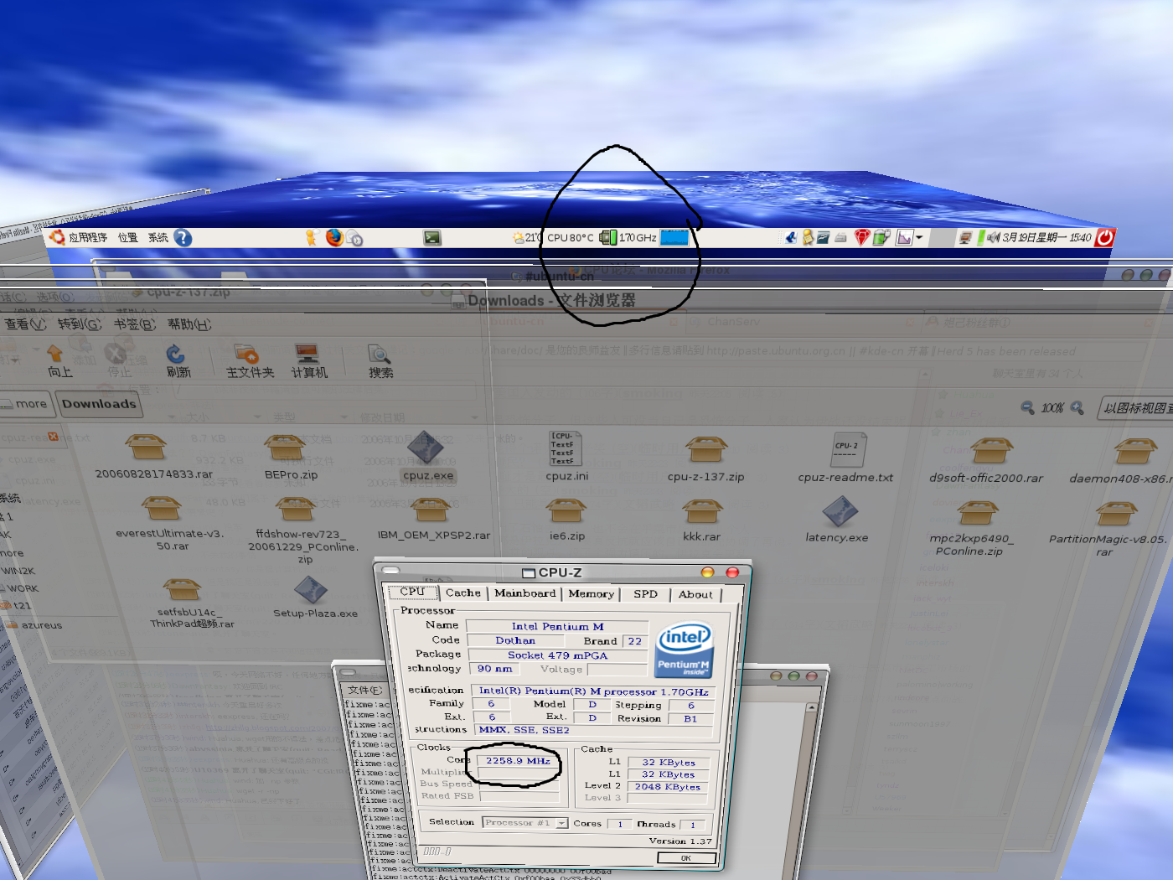This screenshot has height=880, width=1173.
Task: Select the d9soft-offic2000.rar archive icon
Action: tap(992, 452)
